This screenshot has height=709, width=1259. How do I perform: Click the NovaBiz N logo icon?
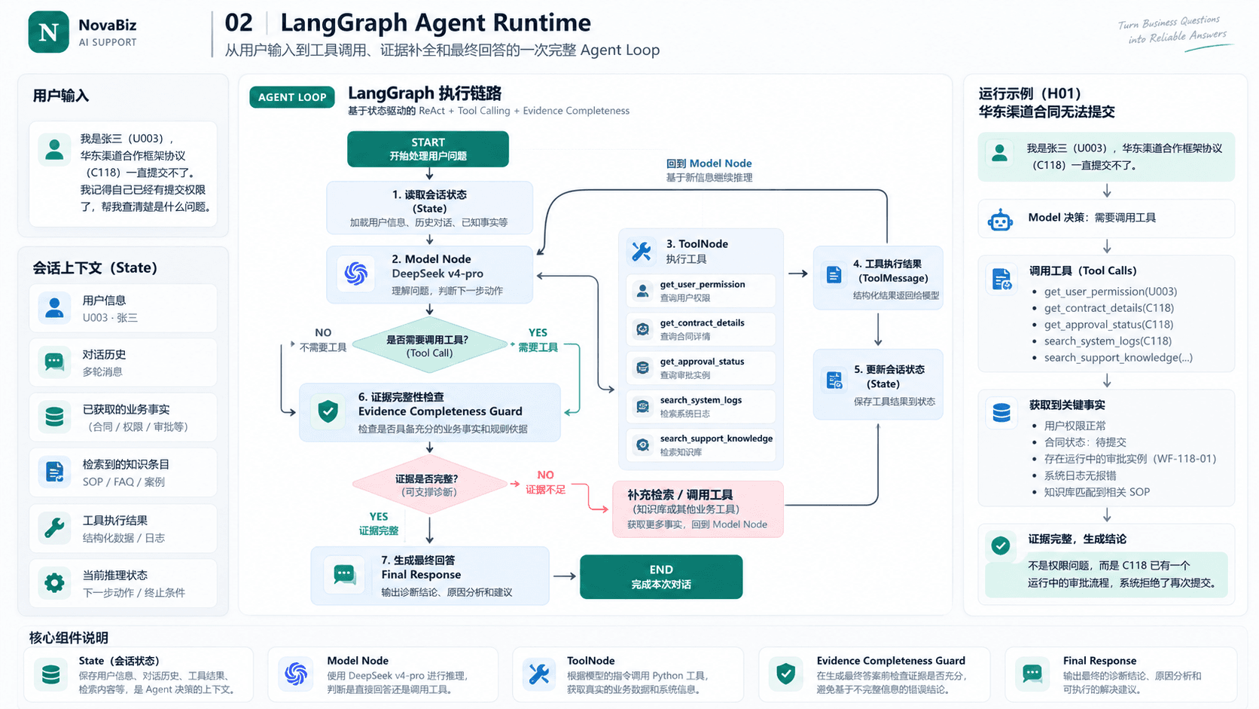click(48, 32)
